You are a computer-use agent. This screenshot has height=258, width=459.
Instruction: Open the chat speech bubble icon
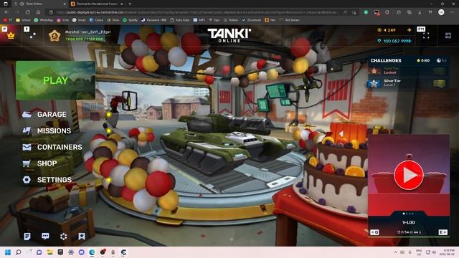[x=45, y=236]
